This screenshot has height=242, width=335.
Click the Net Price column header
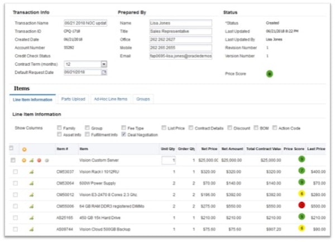coord(209,149)
